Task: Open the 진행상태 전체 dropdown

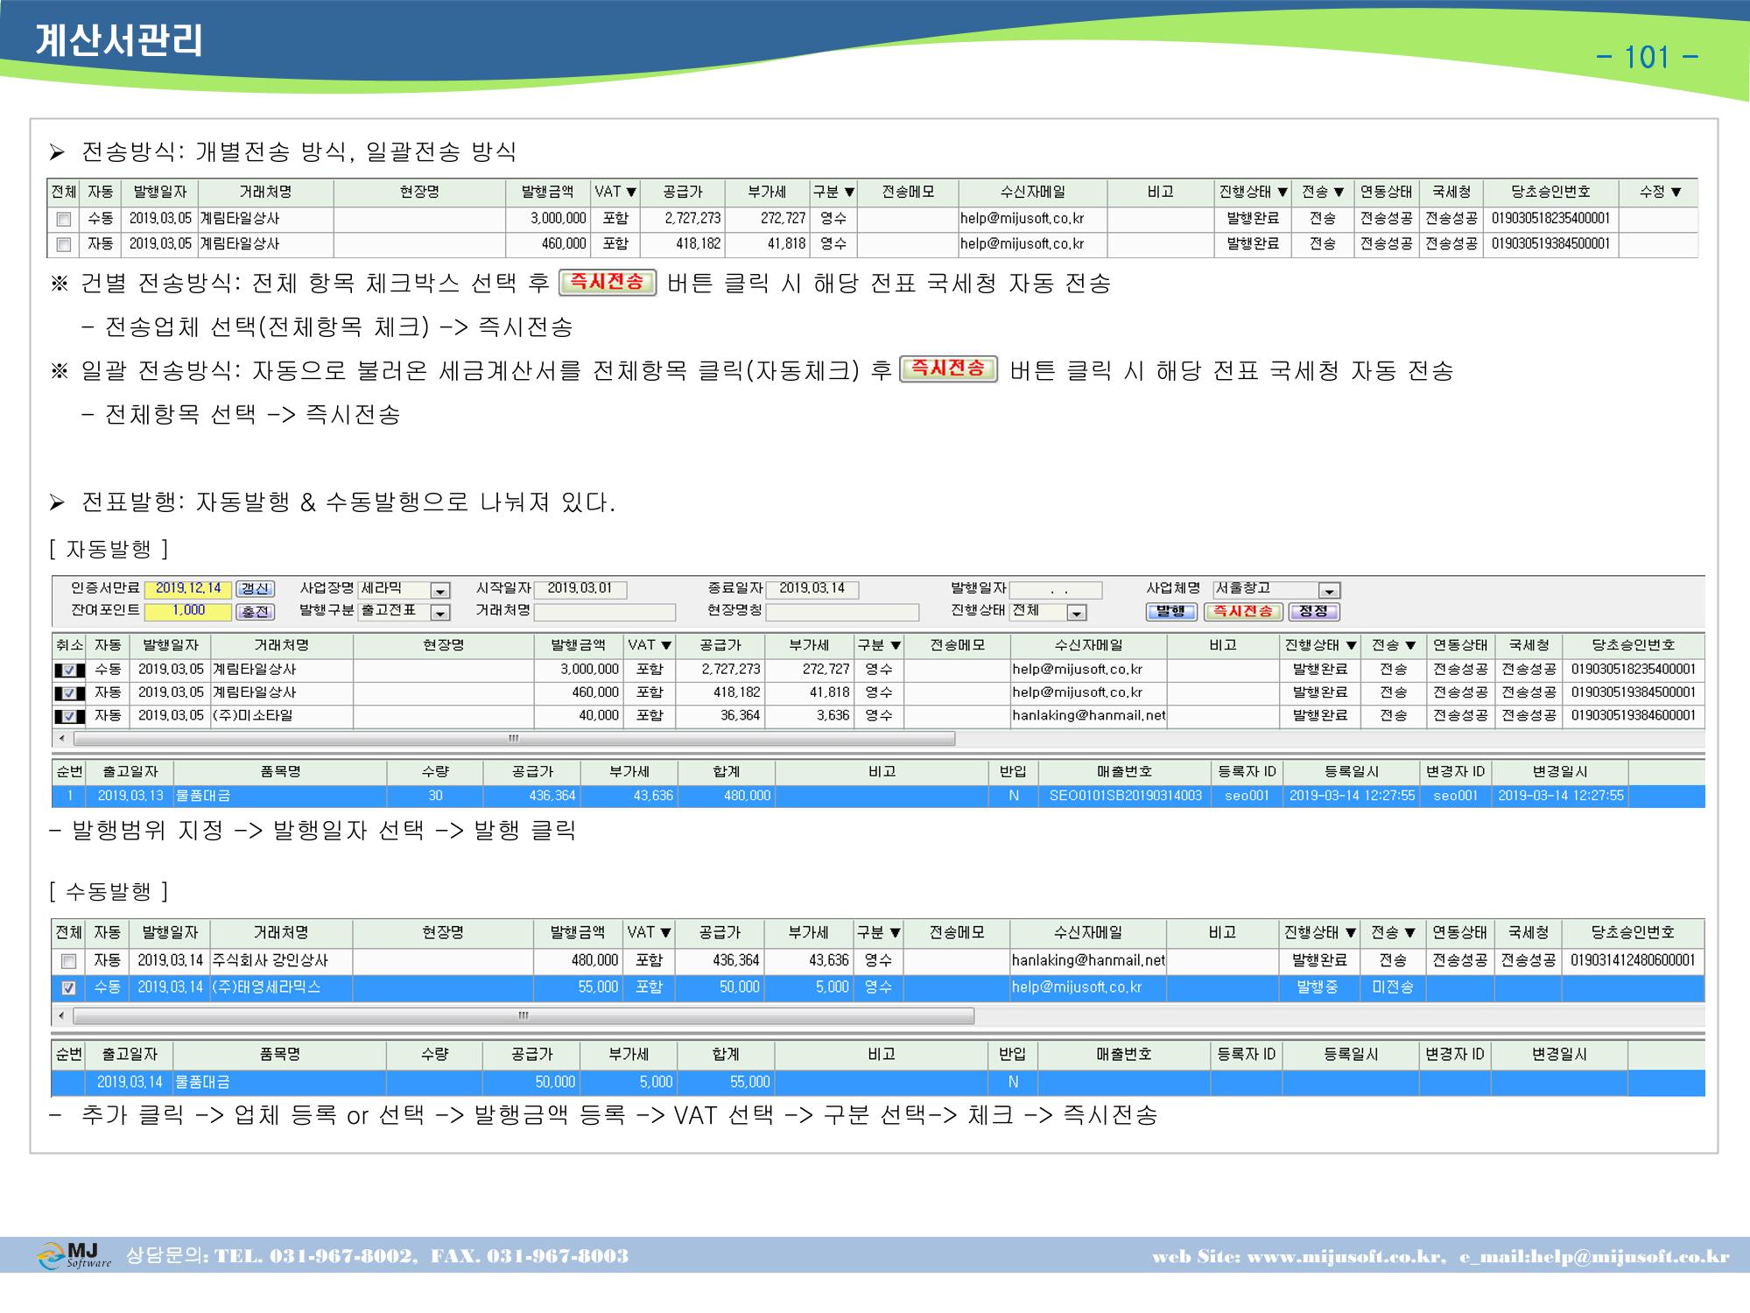Action: point(1077,613)
